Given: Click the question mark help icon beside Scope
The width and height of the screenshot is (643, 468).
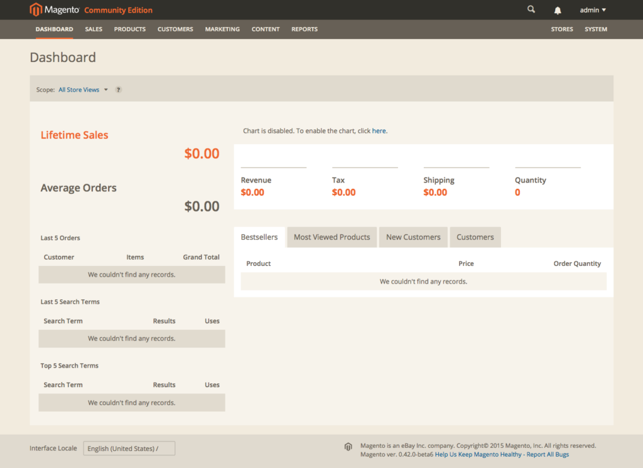Looking at the screenshot, I should click(x=118, y=90).
